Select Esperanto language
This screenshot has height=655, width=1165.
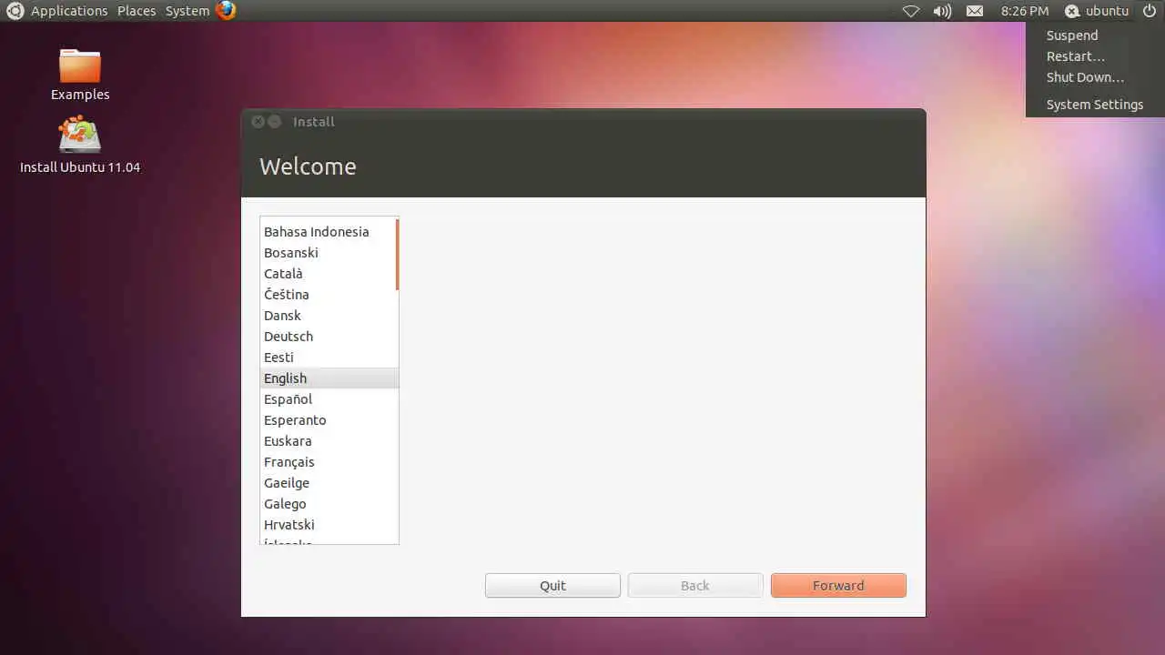[x=328, y=420]
